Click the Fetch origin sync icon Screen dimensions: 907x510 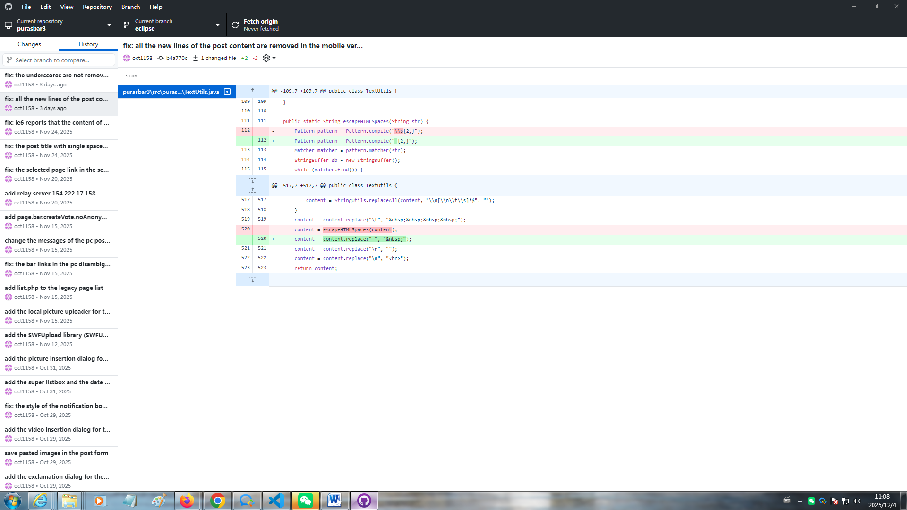click(235, 25)
